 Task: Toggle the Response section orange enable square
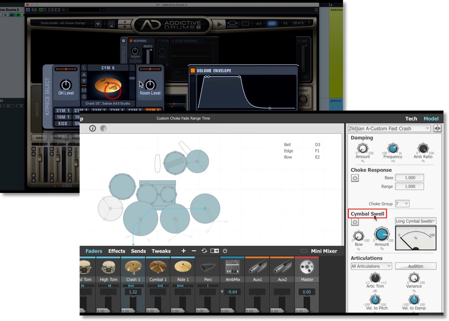[x=130, y=41]
